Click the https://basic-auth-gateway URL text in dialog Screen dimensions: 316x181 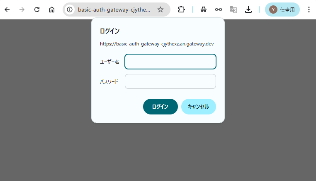tap(157, 44)
